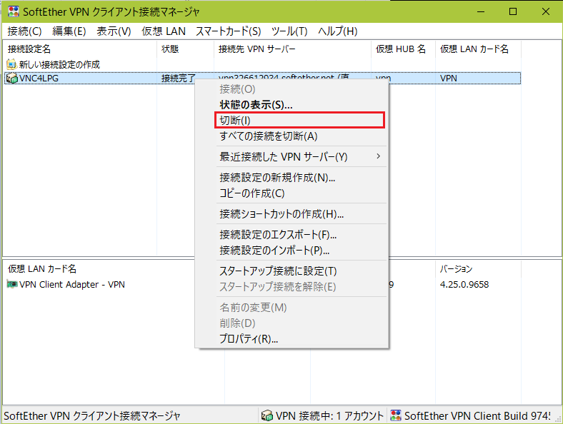Open the 編集(E) menu
Image resolution: width=563 pixels, height=424 pixels.
(69, 31)
